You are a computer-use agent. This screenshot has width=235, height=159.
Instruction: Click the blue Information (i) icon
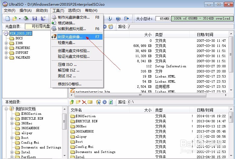(110, 19)
